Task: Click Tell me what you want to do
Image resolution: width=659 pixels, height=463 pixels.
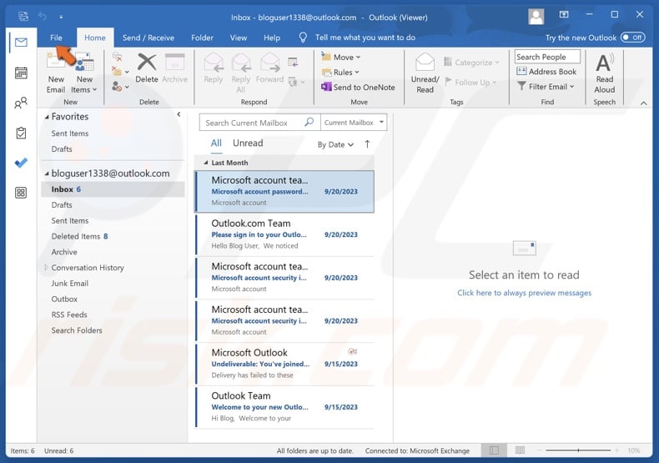Action: click(365, 38)
